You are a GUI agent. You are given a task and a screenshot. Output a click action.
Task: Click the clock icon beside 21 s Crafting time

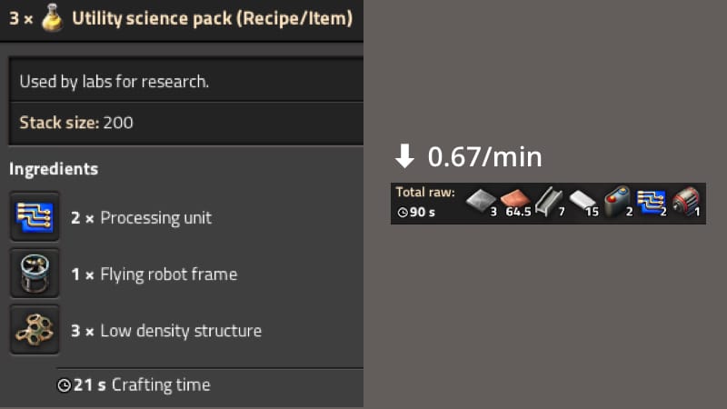coord(64,385)
